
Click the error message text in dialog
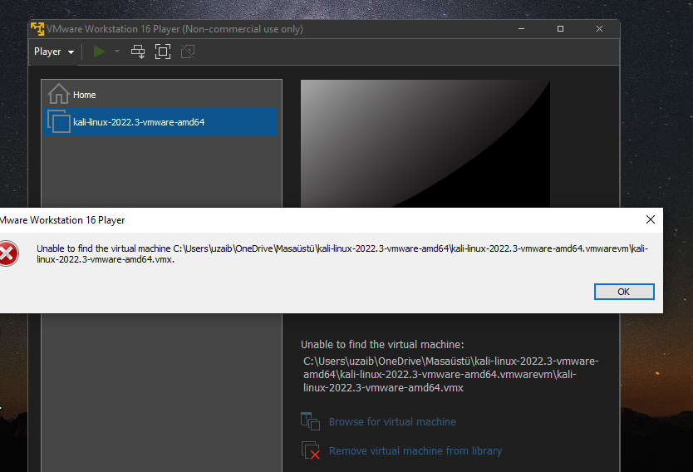tap(342, 253)
